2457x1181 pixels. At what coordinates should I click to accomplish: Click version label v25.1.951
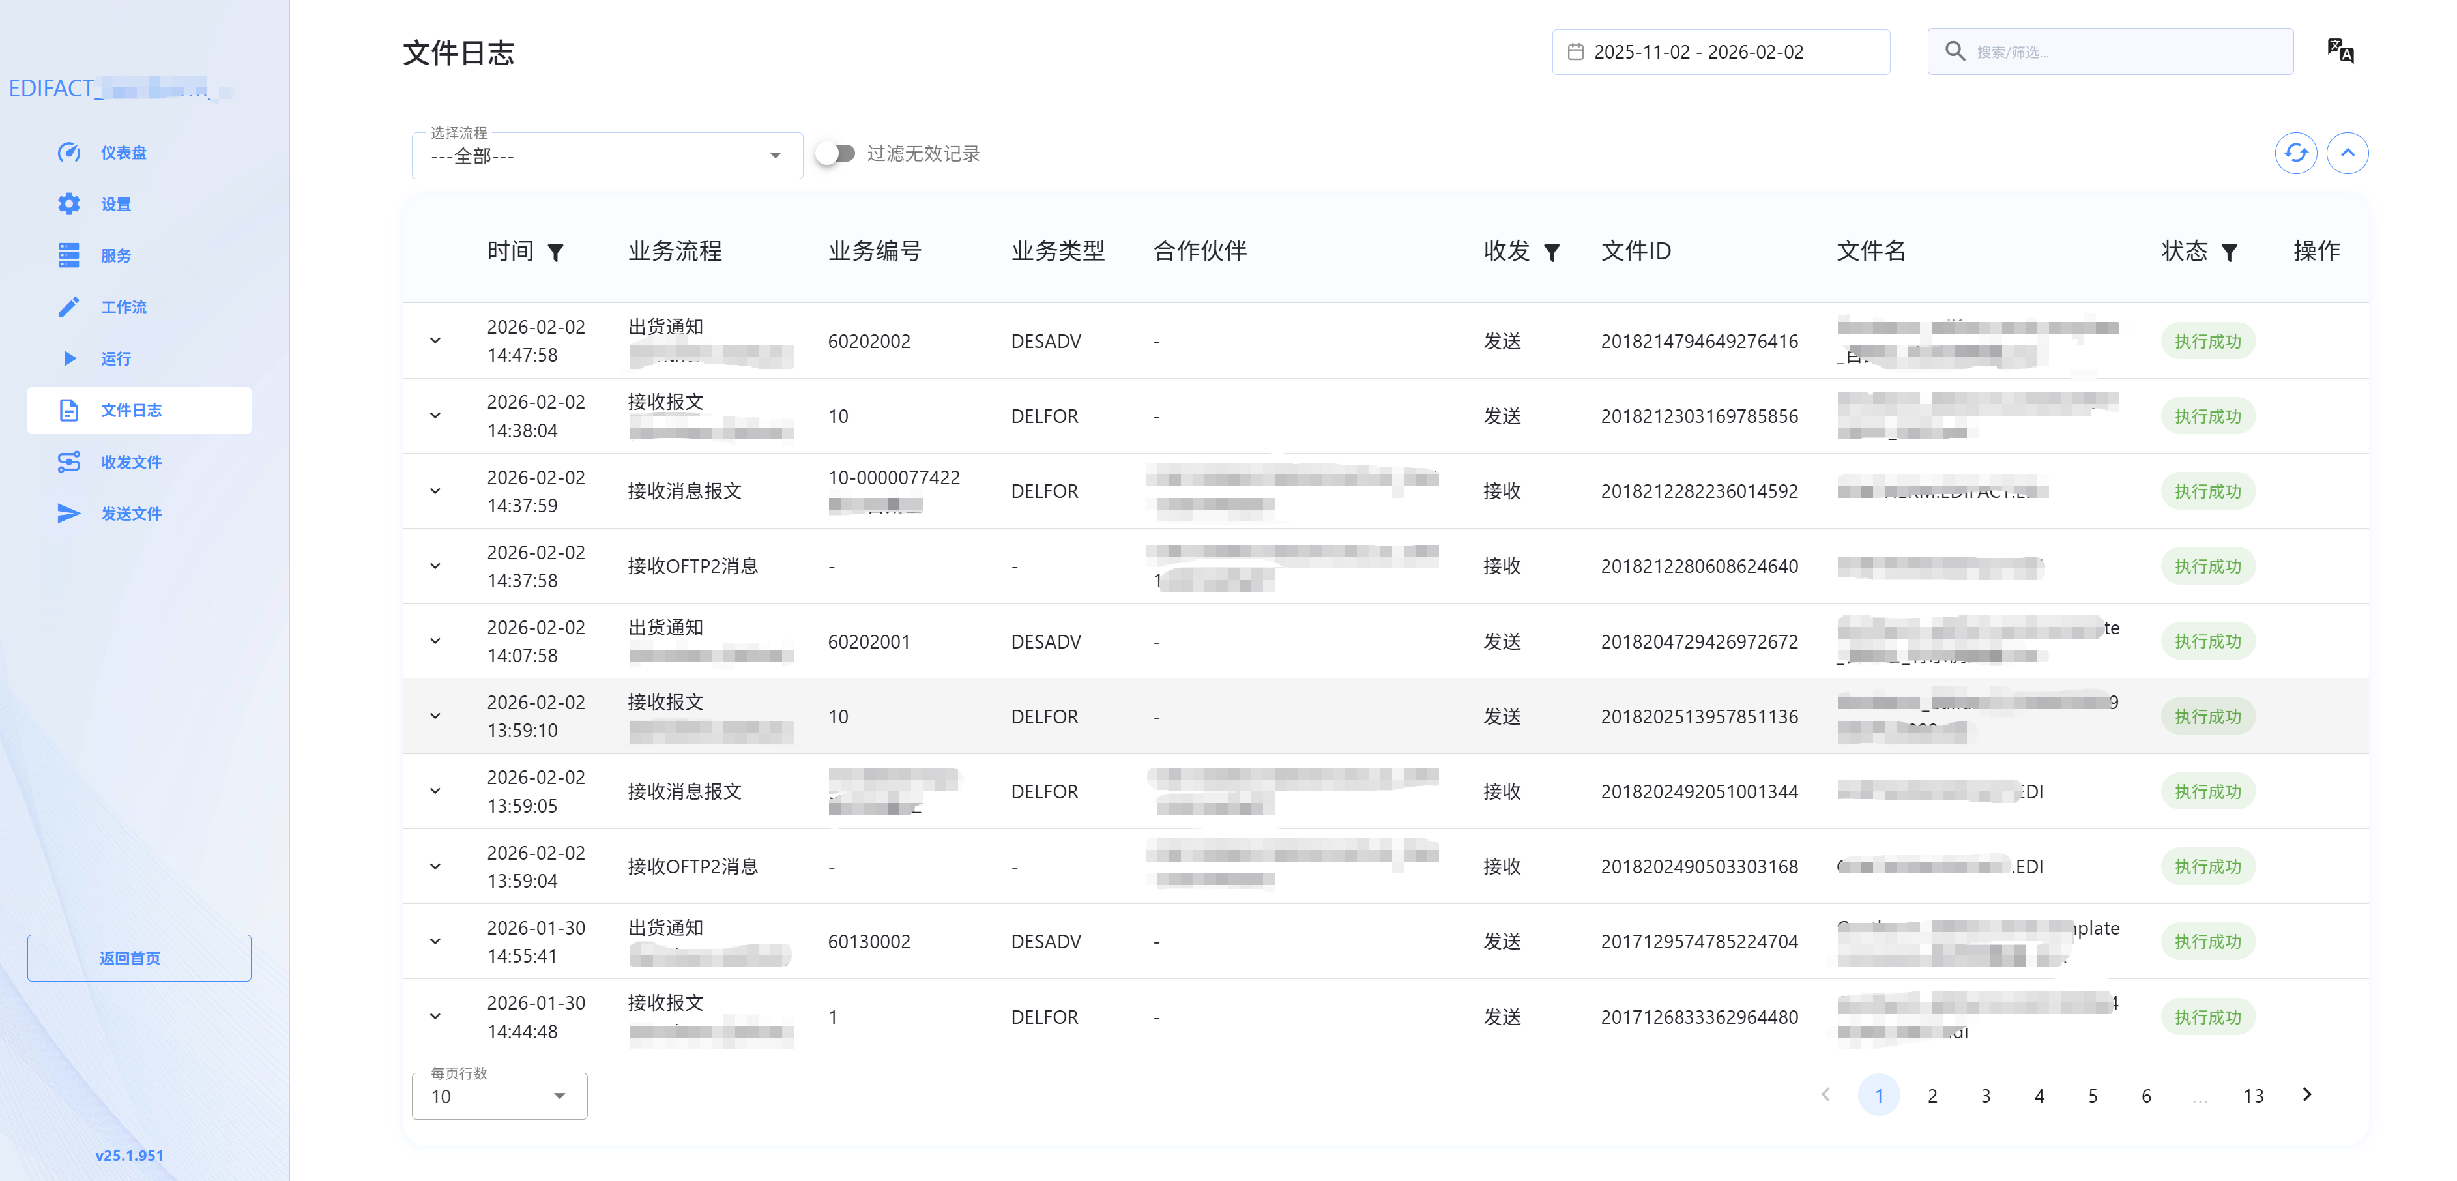[130, 1155]
